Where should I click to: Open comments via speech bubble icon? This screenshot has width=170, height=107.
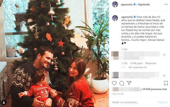pyautogui.click(x=122, y=83)
